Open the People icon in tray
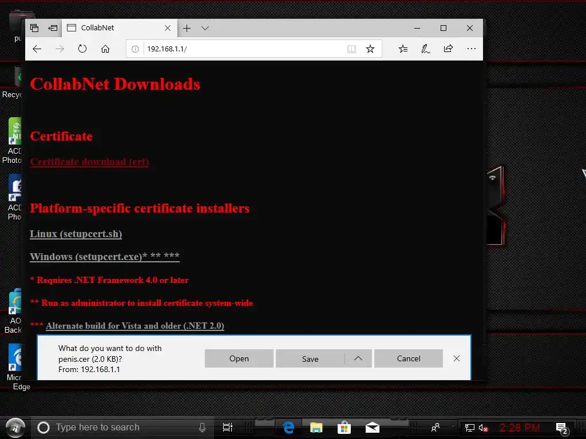The image size is (586, 439). pos(435,428)
